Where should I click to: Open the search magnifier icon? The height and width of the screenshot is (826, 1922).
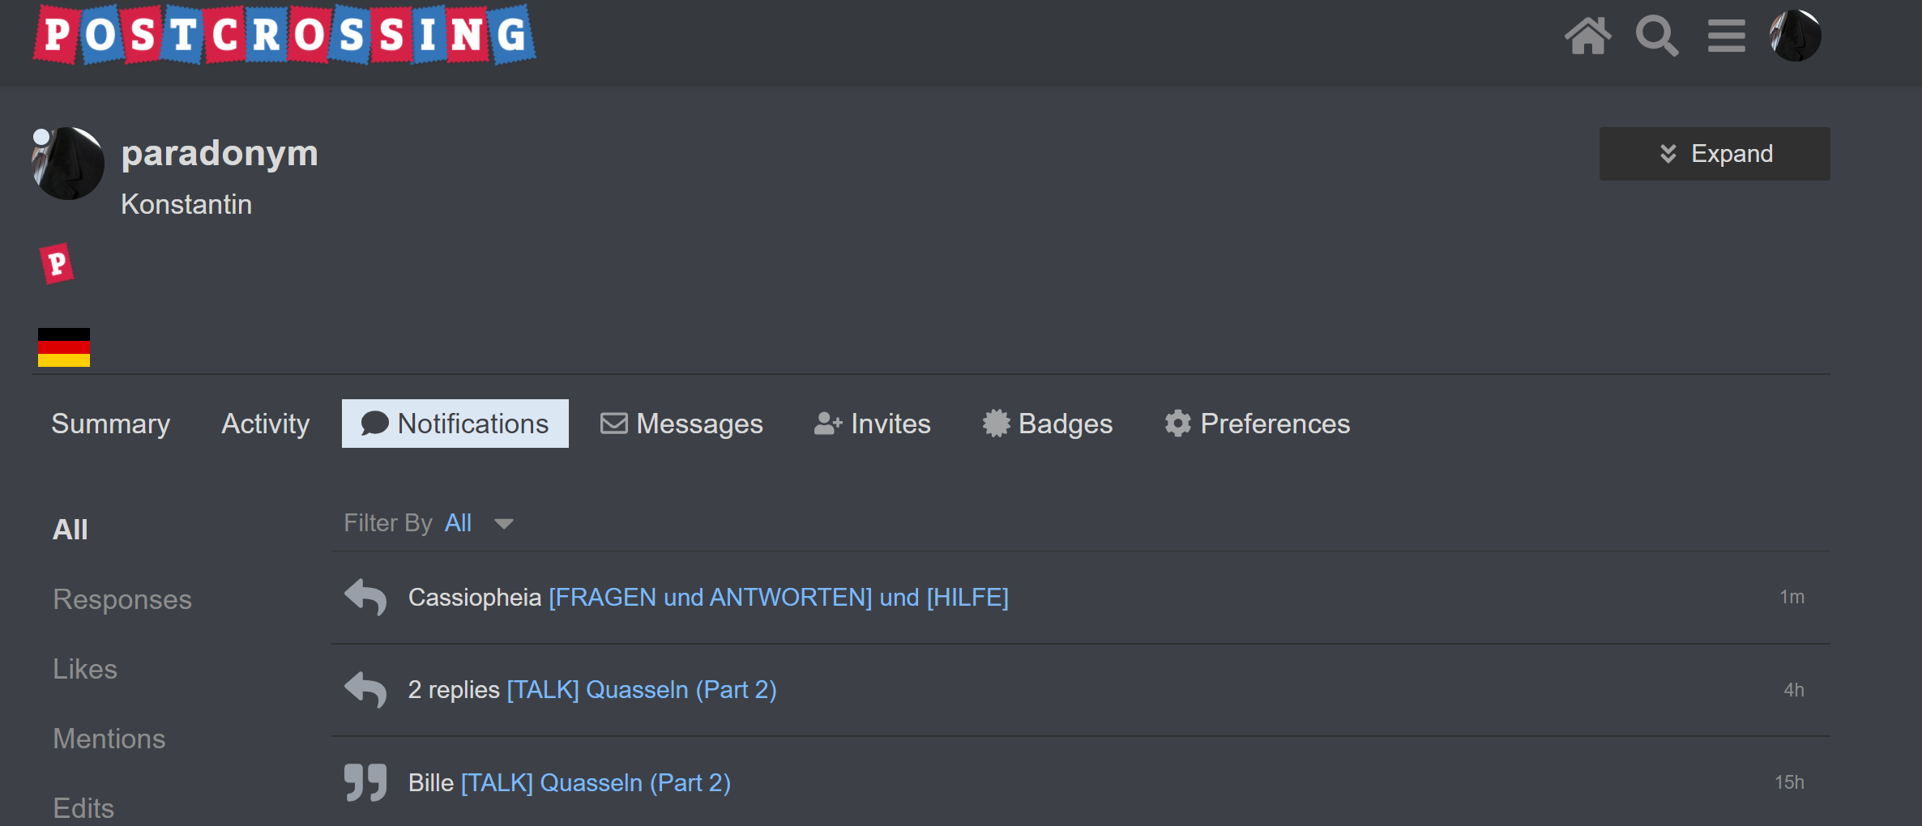click(x=1656, y=36)
